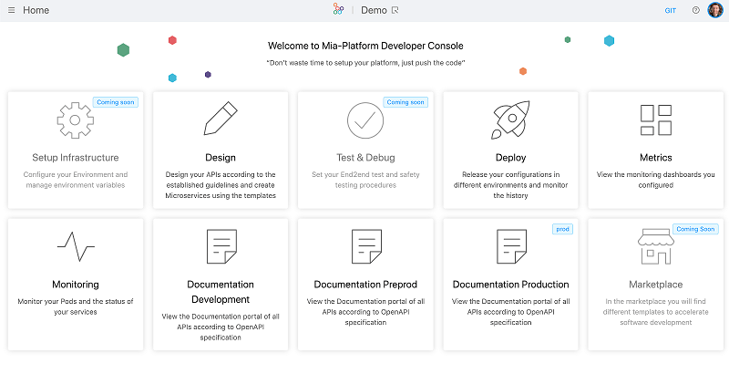Click the Documentation Production page icon
This screenshot has height=374, width=729.
(511, 246)
